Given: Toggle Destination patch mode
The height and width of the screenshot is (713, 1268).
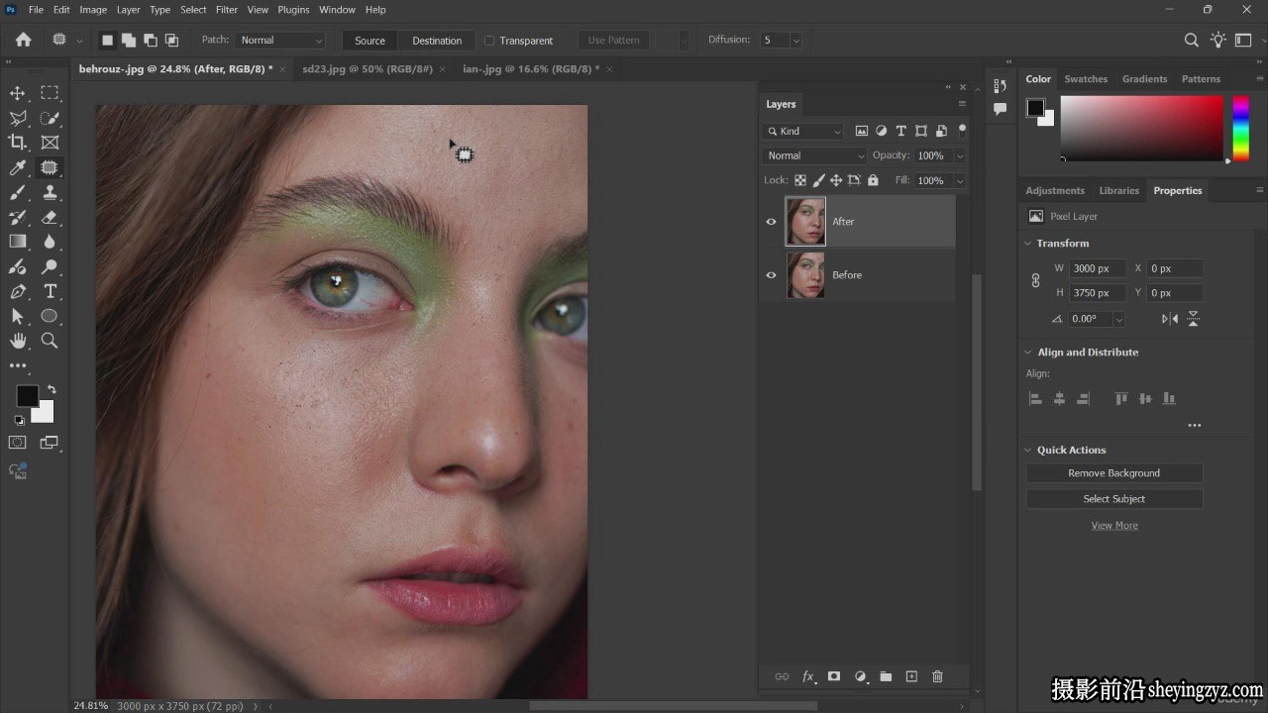Looking at the screenshot, I should pos(437,41).
